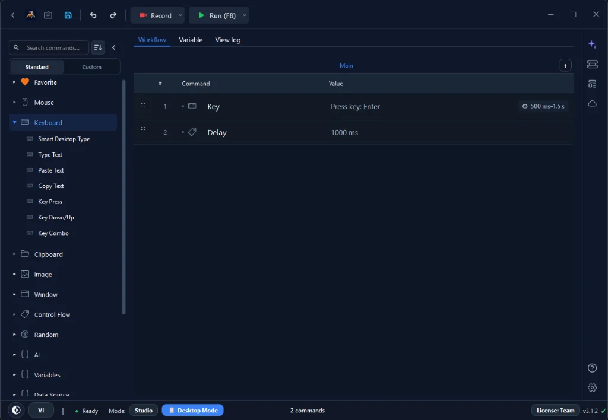The width and height of the screenshot is (608, 420).
Task: Open the clipboard notes icon in top toolbar
Action: point(48,15)
